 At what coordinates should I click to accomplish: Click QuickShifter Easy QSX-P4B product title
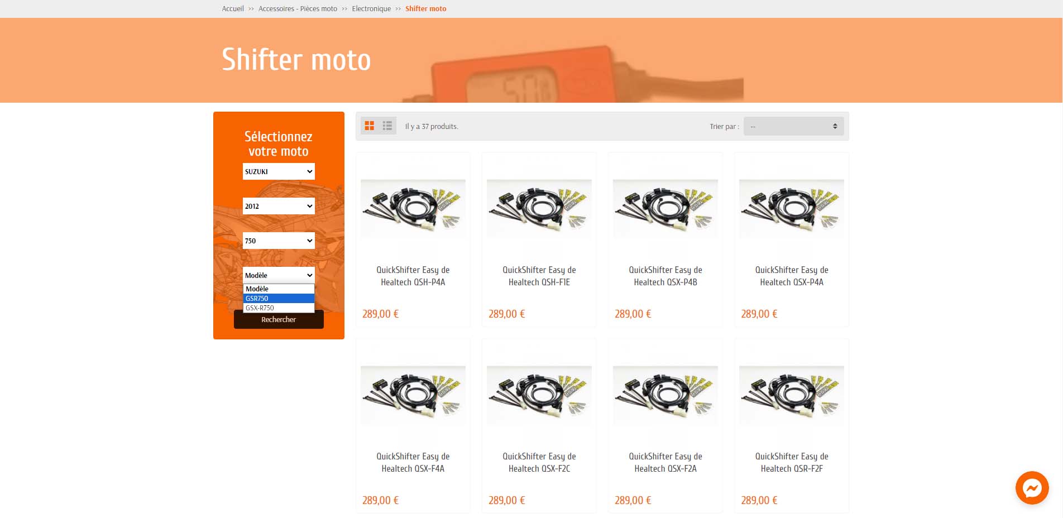(665, 276)
